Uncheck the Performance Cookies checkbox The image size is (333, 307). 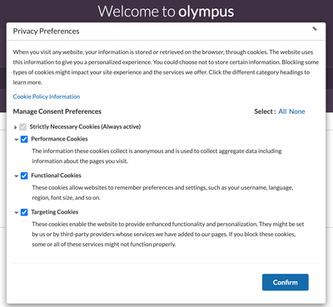click(24, 139)
